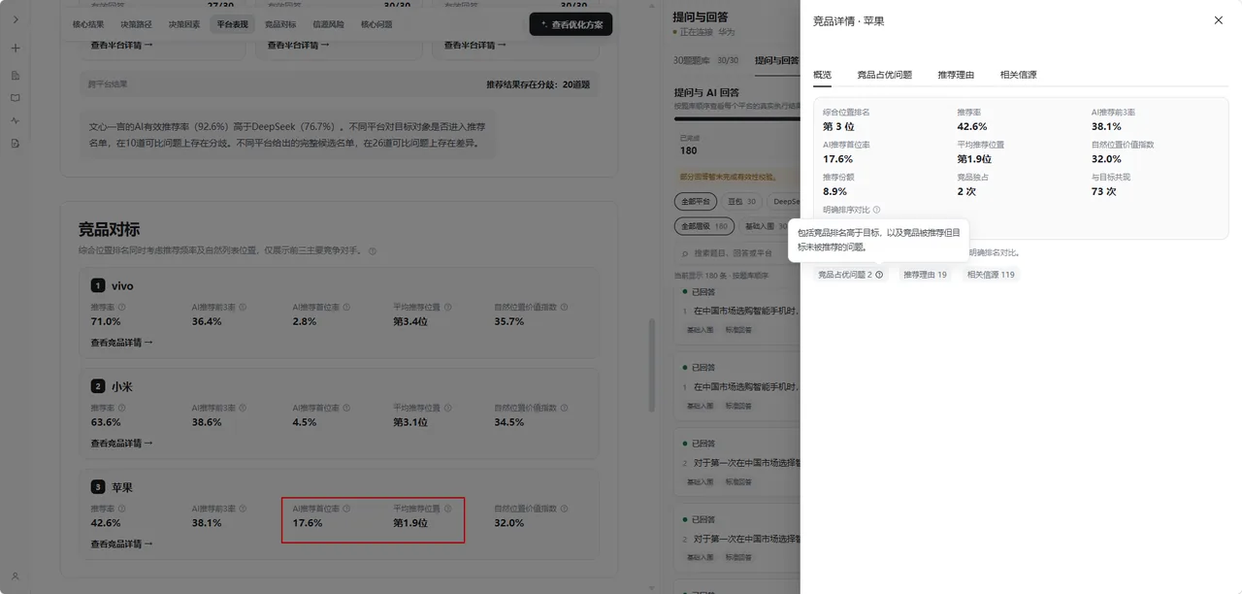Click the user avatar icon at sidebar bottom

coord(16,577)
